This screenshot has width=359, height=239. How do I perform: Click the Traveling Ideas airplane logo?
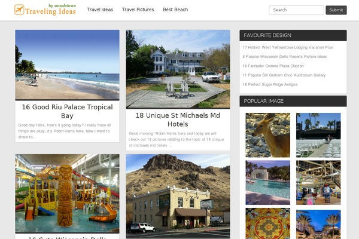pos(45,10)
